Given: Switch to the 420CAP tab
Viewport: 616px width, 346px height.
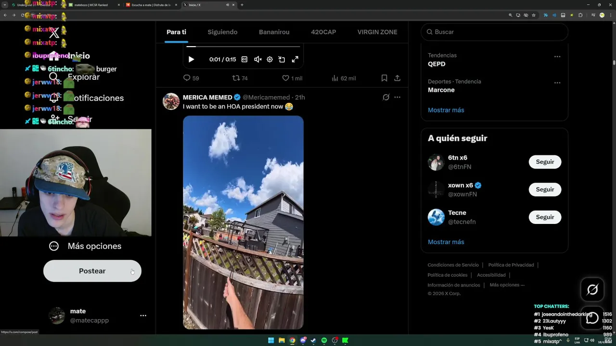Looking at the screenshot, I should [323, 32].
